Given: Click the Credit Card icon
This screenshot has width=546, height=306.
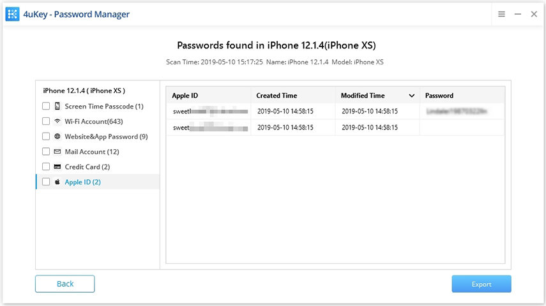Looking at the screenshot, I should click(57, 167).
